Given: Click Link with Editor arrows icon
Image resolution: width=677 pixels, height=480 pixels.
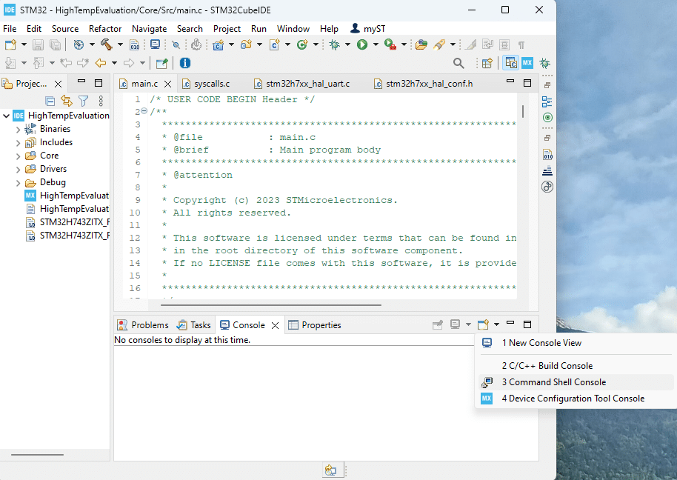Looking at the screenshot, I should [67, 101].
